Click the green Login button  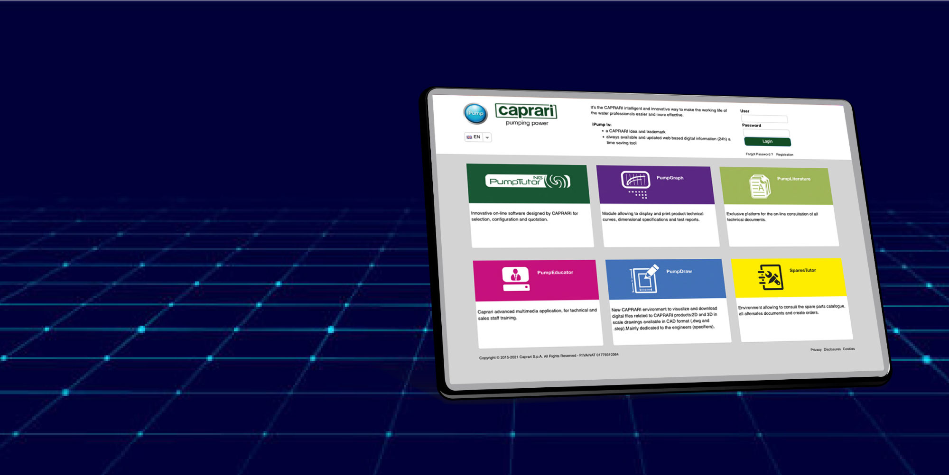[x=767, y=141]
